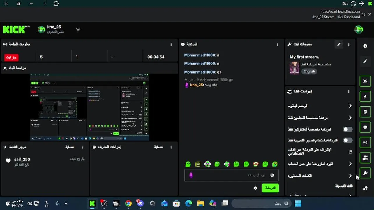
Task: Click the stream preview thumbnail
Action: click(x=89, y=107)
